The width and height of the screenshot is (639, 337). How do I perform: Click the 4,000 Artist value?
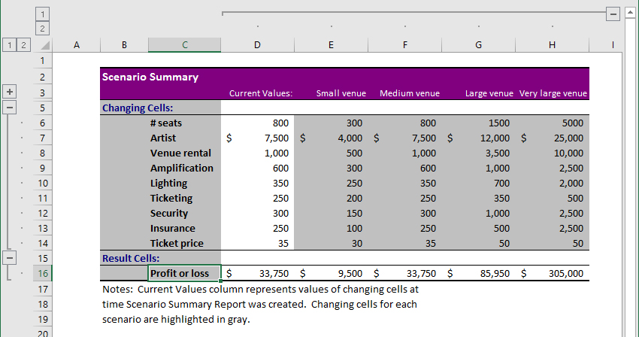(350, 138)
